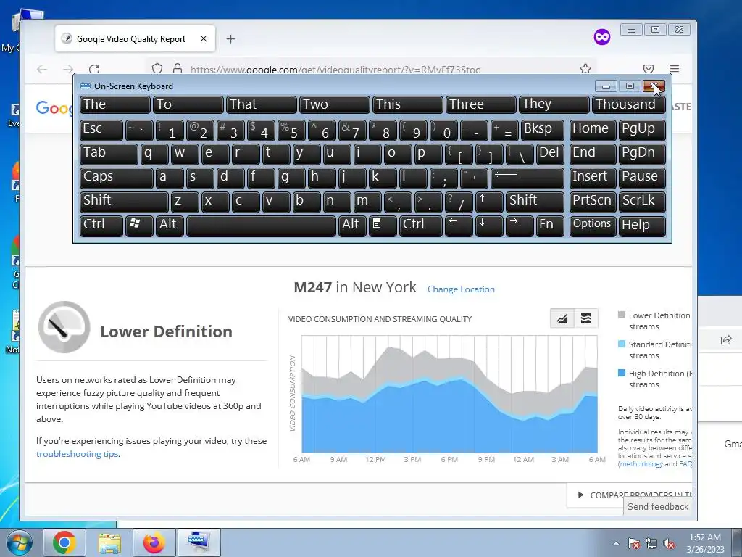Viewport: 742px width, 557px height.
Task: Click the PrtScn key
Action: (593, 202)
